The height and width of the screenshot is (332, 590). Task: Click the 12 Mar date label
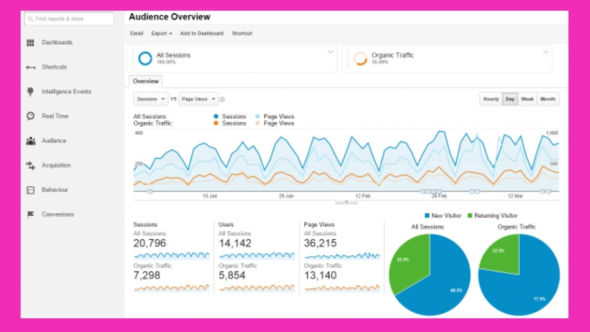515,196
